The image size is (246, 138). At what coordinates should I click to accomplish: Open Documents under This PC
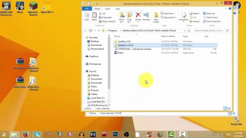click(96, 79)
